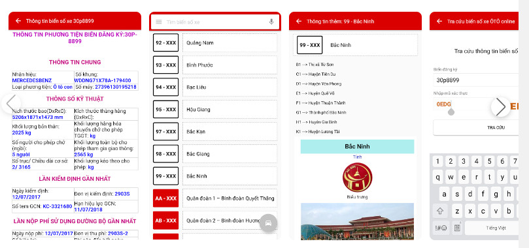
Task: Tap the clipboard key on the keyboard
Action: [457, 228]
